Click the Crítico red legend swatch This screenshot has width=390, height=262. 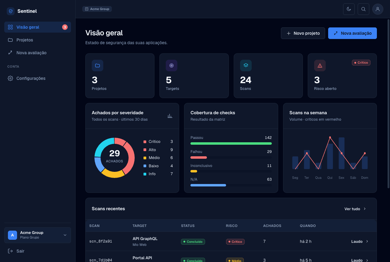[145, 142]
